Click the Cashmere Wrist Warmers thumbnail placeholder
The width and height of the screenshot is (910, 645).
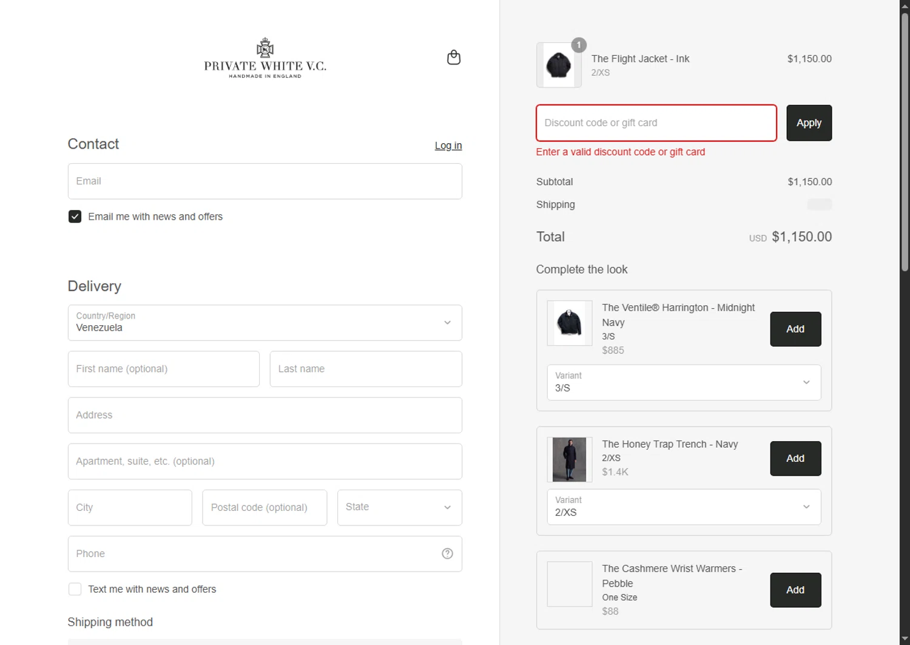coord(570,584)
